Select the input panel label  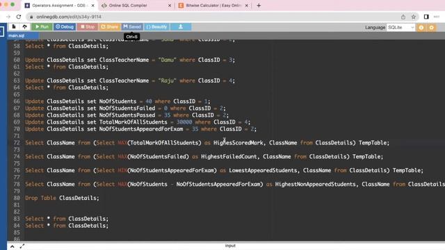[x=230, y=246]
